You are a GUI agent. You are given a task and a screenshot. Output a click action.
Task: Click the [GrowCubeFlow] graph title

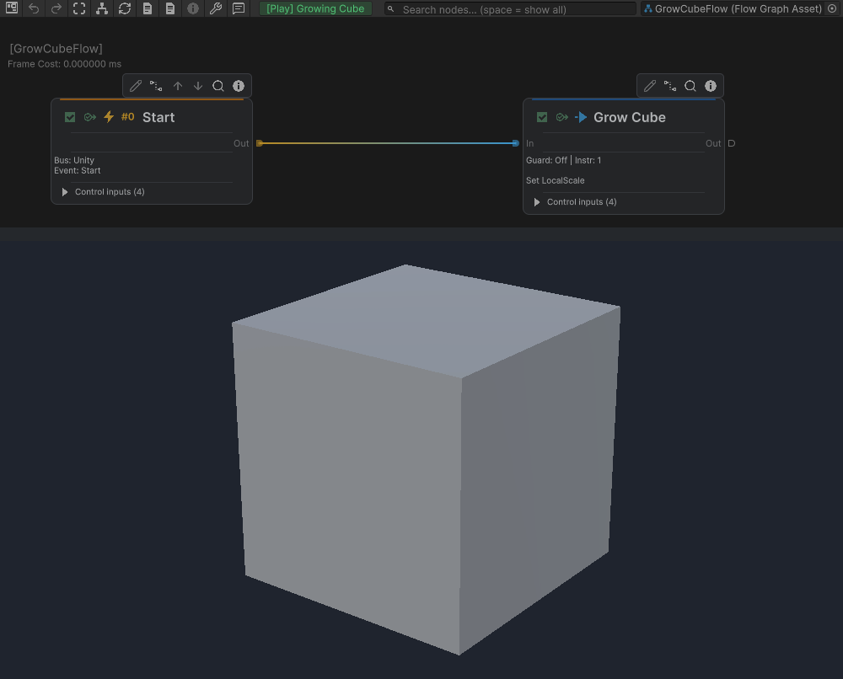(56, 48)
